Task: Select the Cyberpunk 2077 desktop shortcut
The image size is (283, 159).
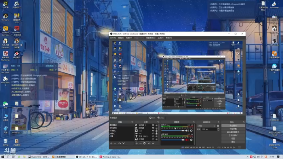Action: point(17,18)
